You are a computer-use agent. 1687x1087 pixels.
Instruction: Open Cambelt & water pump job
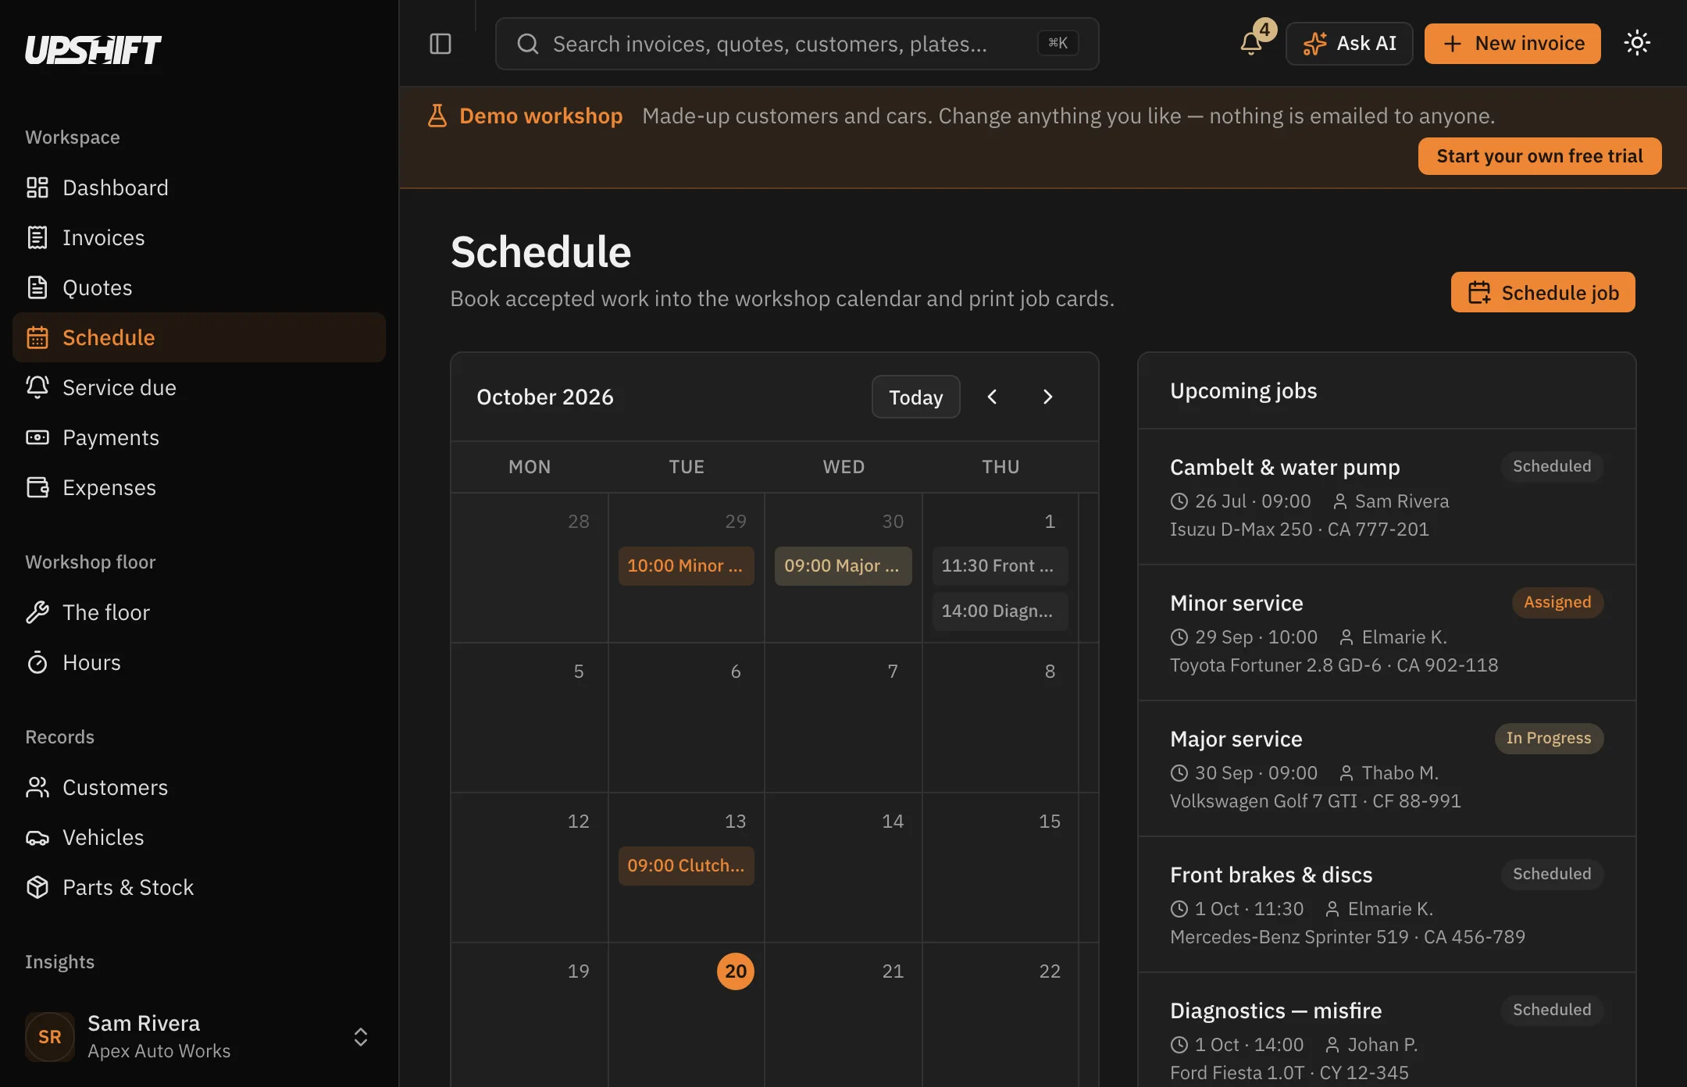click(x=1387, y=497)
